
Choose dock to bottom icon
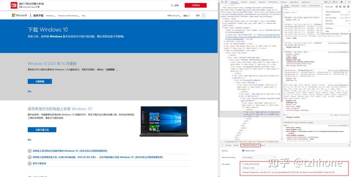tap(344, 7)
